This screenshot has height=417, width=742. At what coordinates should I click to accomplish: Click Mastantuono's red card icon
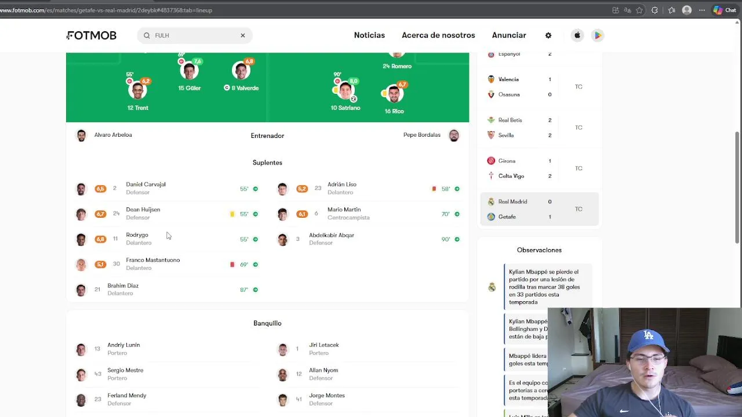[232, 265]
